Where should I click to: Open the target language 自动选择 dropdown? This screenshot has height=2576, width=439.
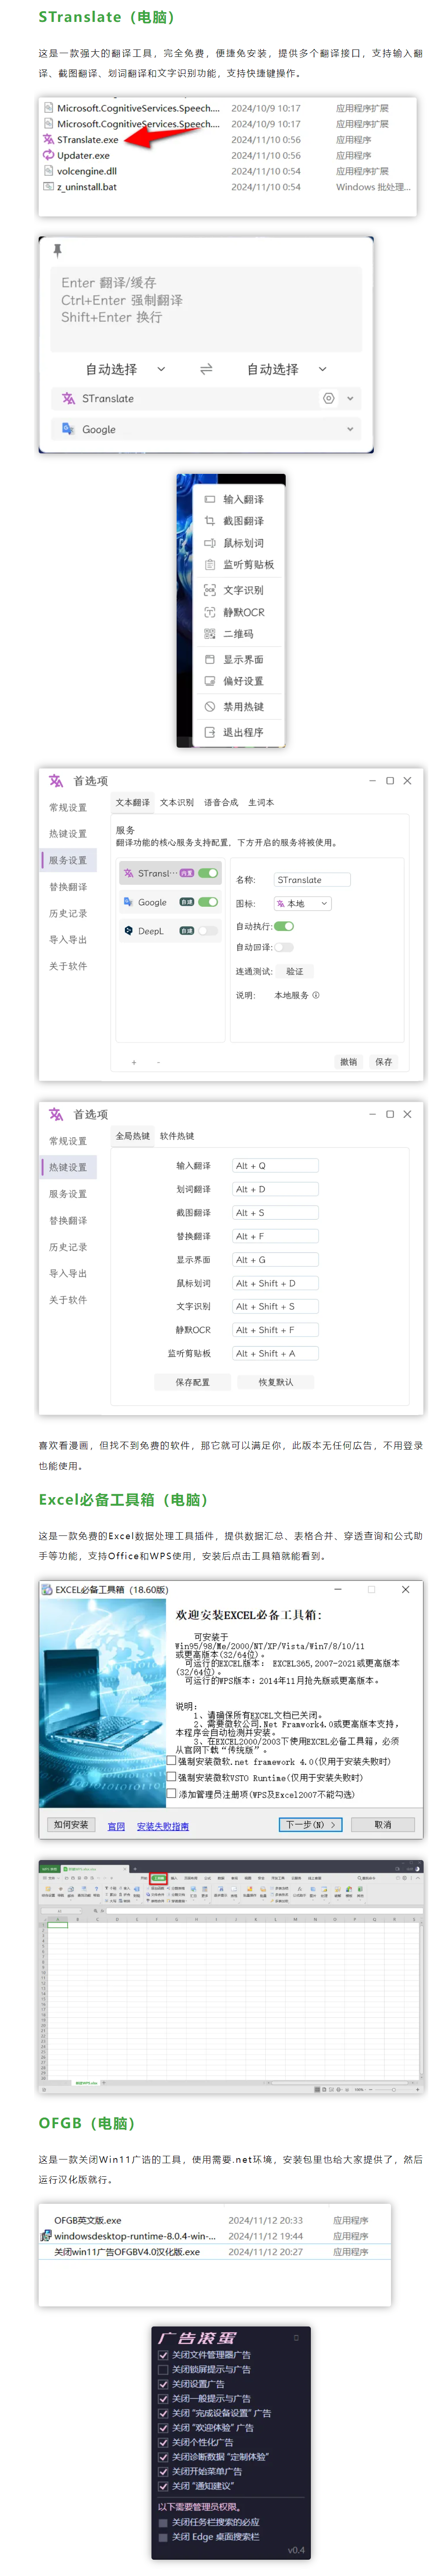pyautogui.click(x=287, y=369)
